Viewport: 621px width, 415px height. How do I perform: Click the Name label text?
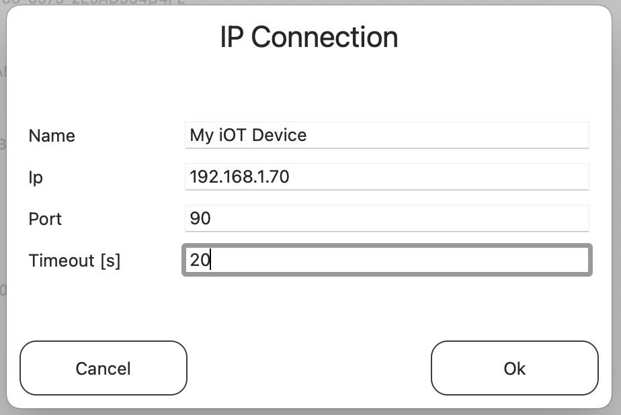tap(51, 136)
